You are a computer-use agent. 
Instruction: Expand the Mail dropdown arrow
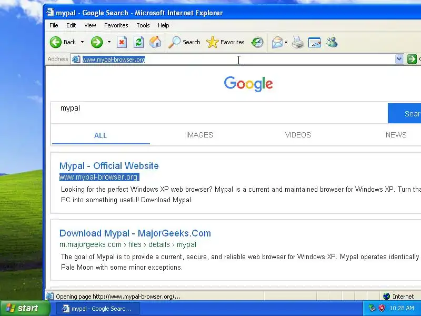(x=286, y=42)
